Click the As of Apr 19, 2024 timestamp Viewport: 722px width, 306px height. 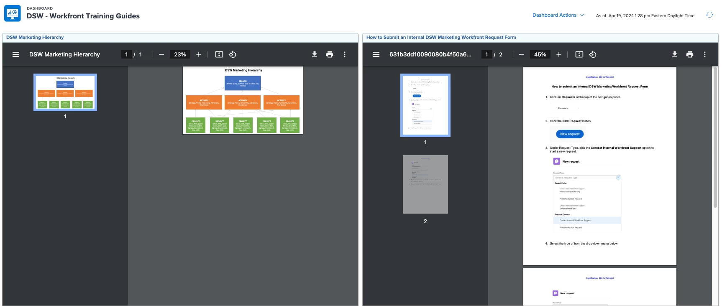645,15
